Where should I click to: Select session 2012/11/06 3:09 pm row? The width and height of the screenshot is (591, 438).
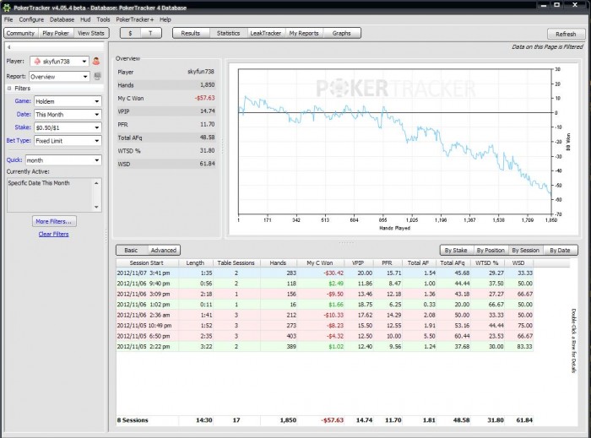pos(324,295)
